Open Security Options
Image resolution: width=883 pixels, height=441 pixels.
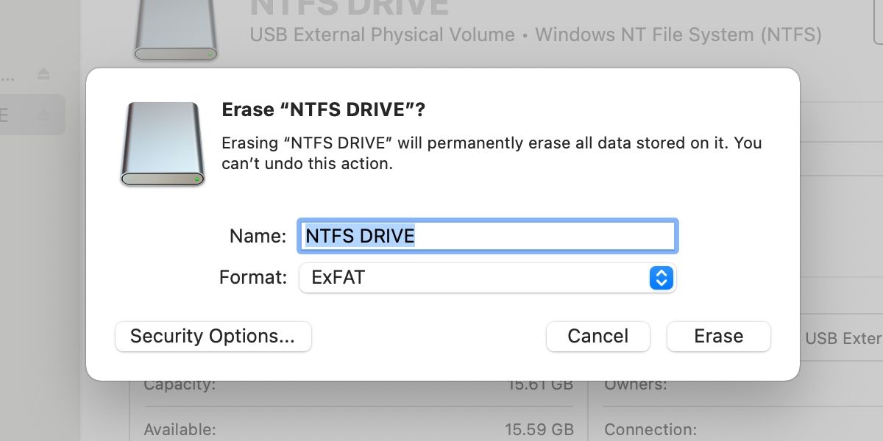tap(213, 337)
